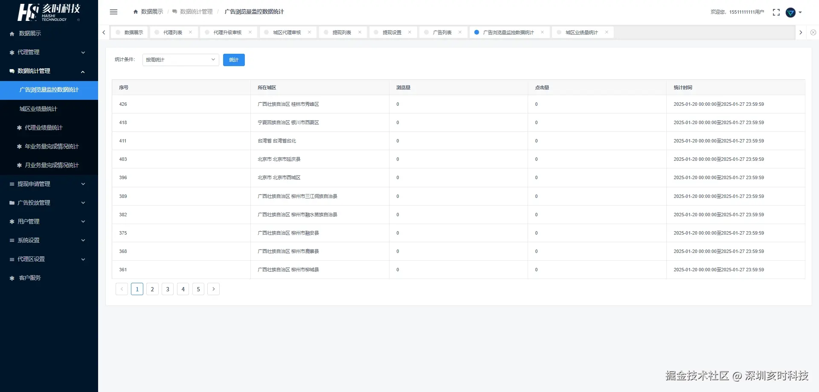This screenshot has height=392, width=819.
Task: Close the 城区业绩量统计 tab
Action: tap(607, 32)
